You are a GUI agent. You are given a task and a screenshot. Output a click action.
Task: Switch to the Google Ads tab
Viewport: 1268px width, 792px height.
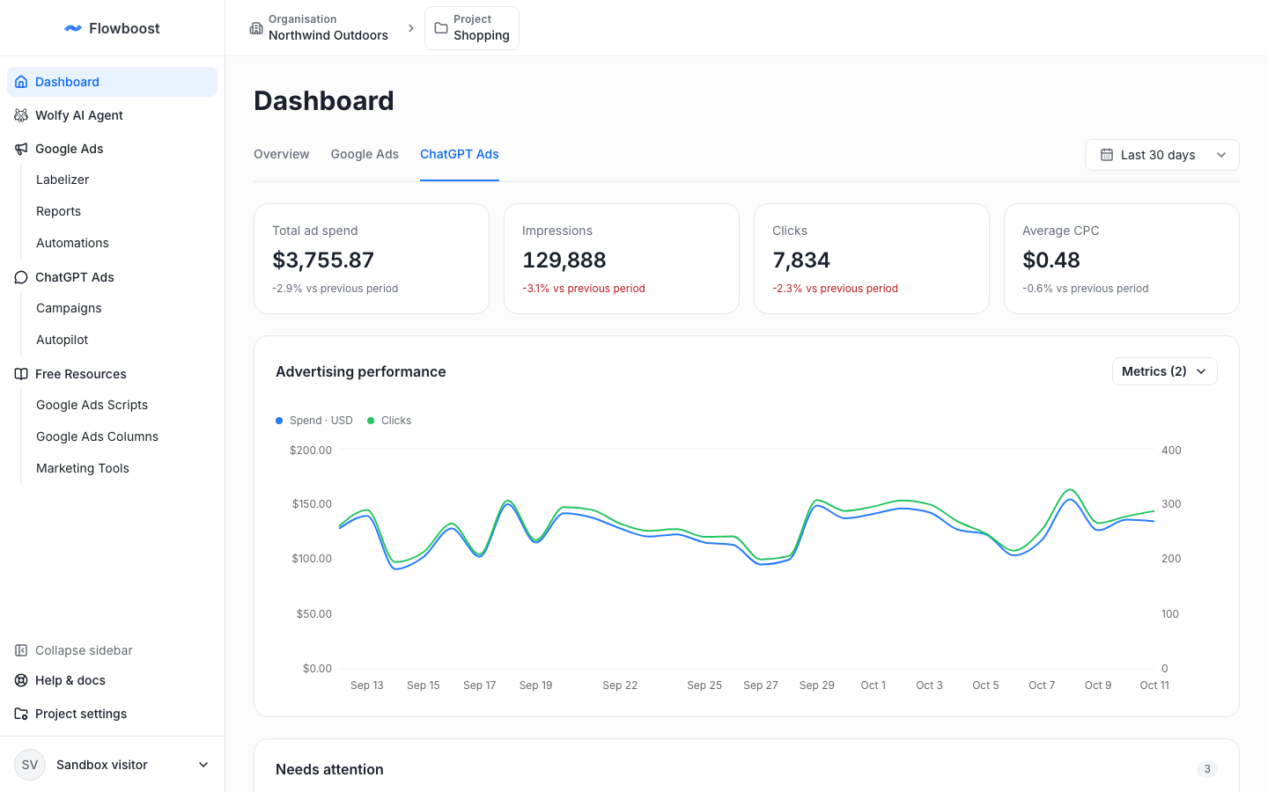point(365,154)
